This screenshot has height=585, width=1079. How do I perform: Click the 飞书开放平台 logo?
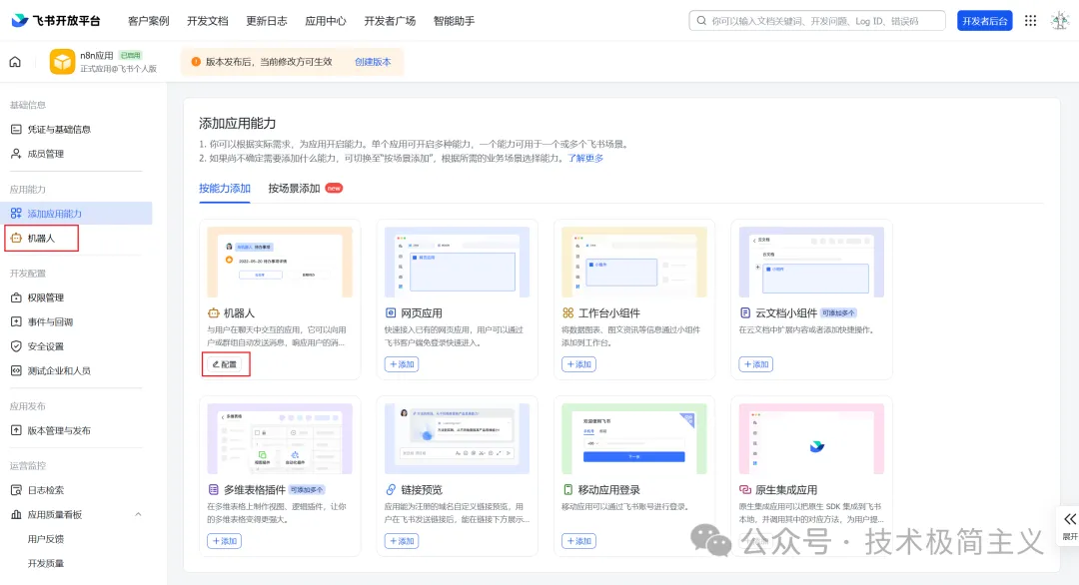[x=54, y=19]
